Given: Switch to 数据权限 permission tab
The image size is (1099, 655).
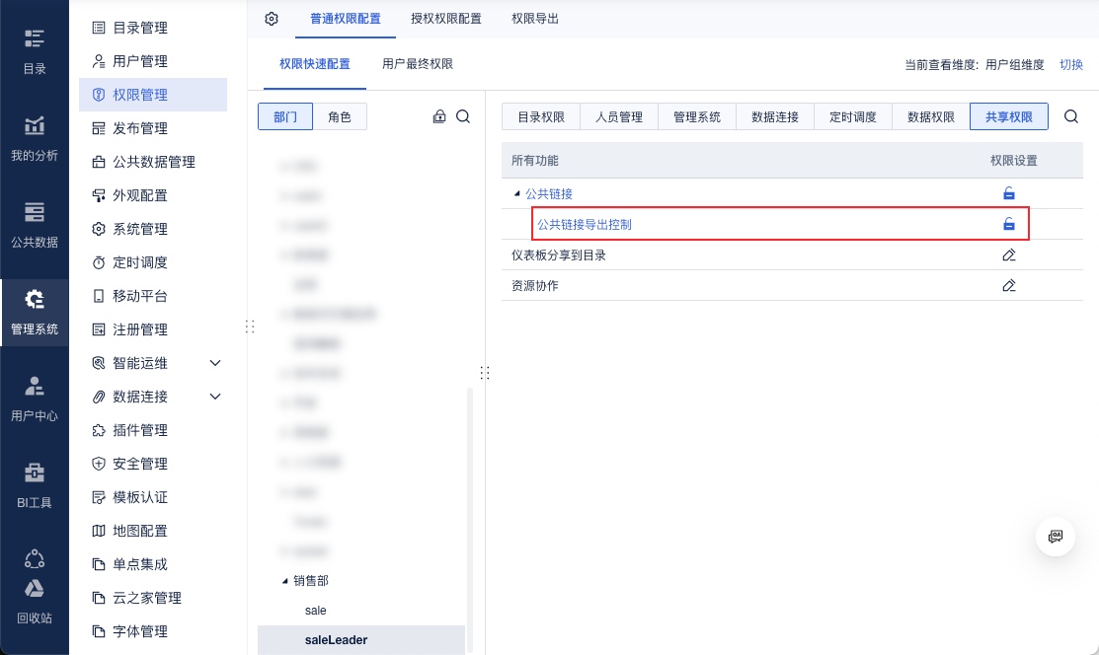Looking at the screenshot, I should pyautogui.click(x=931, y=117).
